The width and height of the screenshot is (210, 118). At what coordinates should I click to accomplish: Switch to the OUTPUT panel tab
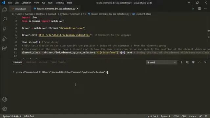[x=43, y=62]
